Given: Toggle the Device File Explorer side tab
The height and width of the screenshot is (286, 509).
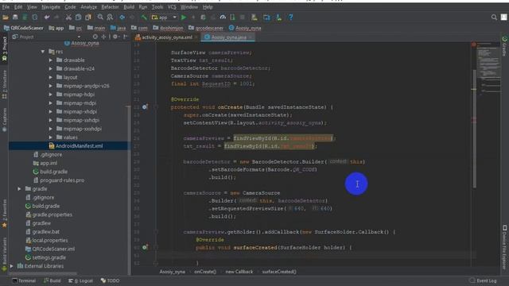Looking at the screenshot, I should click(504, 247).
